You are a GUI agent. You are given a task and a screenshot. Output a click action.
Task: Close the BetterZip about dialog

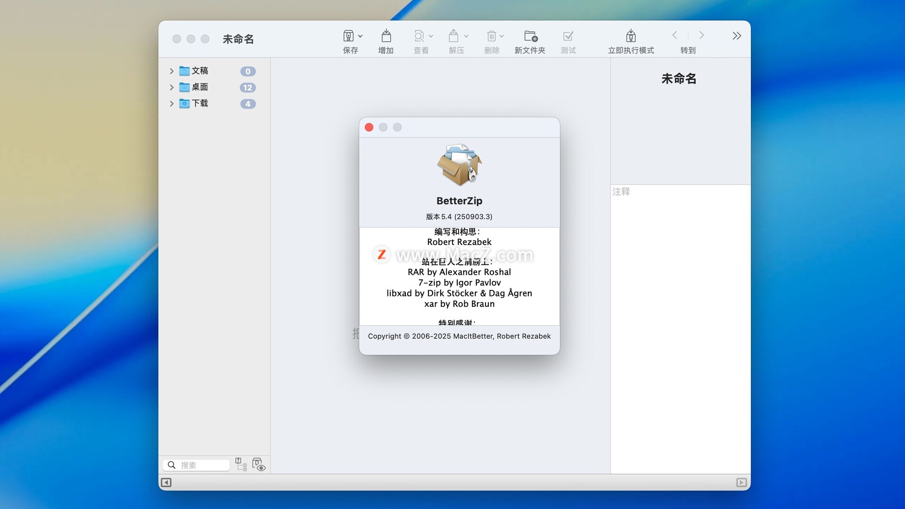click(369, 127)
